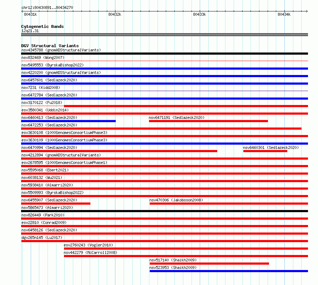Click the 80432k ruler tick label
Viewport: 318px width, 285px height.
(115, 14)
